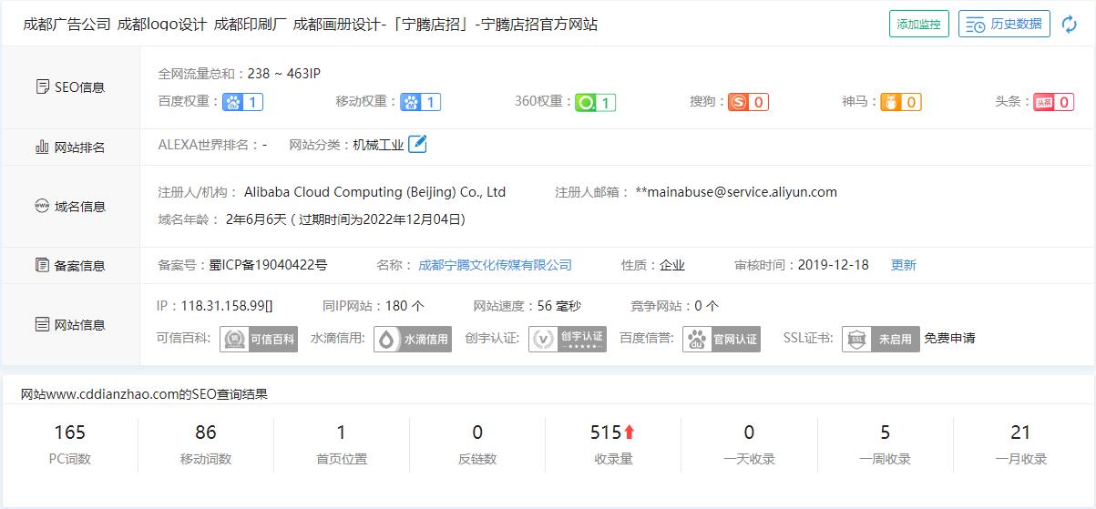This screenshot has height=509, width=1096.
Task: Click 更新 to refresh filing info
Action: click(x=903, y=265)
